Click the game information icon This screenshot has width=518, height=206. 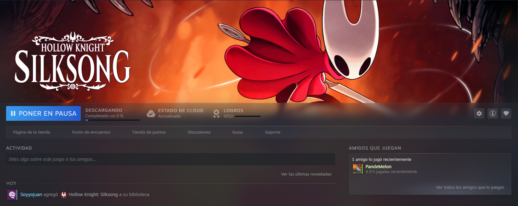[492, 113]
